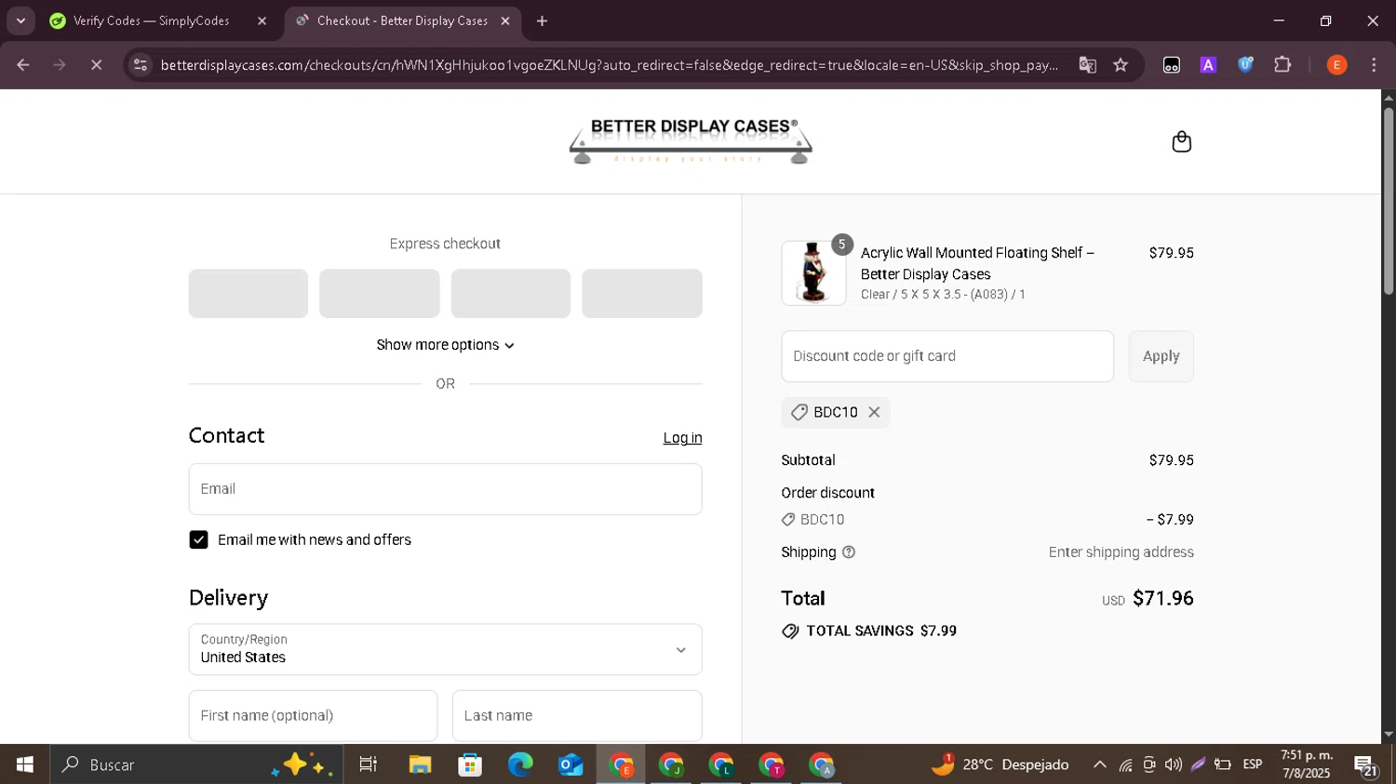Open Microsoft Store from the taskbar
Viewport: 1396px width, 784px height.
(x=470, y=764)
